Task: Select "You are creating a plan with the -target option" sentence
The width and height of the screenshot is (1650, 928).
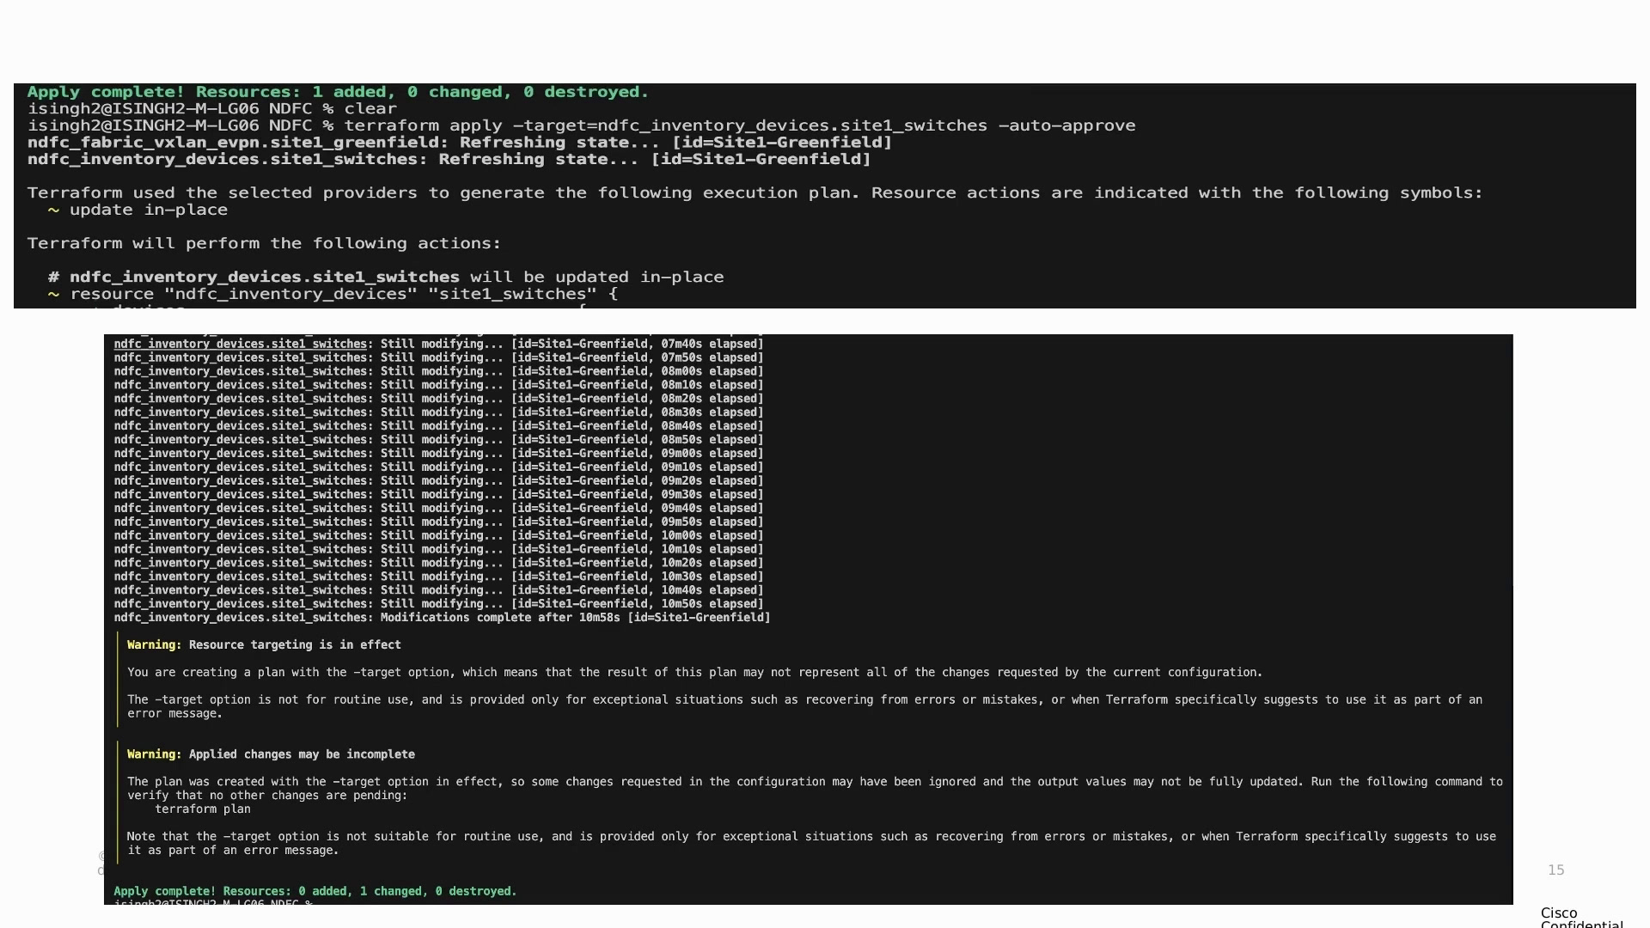Action: [694, 673]
